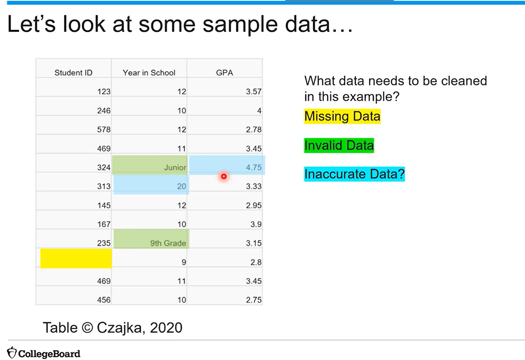Select the cell with Student ID 123
The height and width of the screenshot is (360, 525).
click(x=73, y=87)
